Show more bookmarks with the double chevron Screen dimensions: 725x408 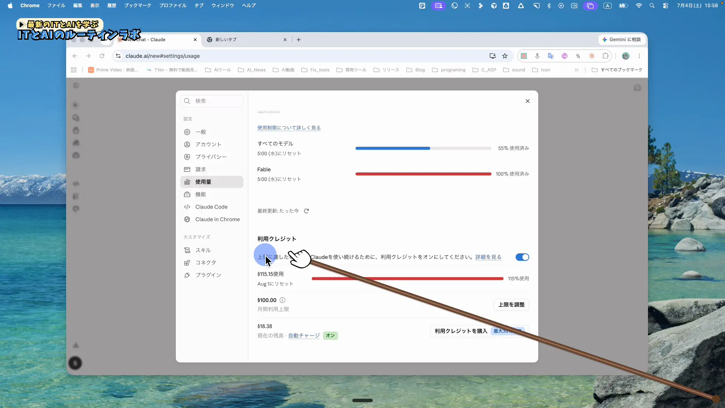pos(577,70)
